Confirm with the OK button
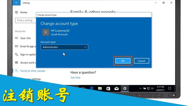Viewport: 188px width, 106px height. pyautogui.click(x=123, y=61)
